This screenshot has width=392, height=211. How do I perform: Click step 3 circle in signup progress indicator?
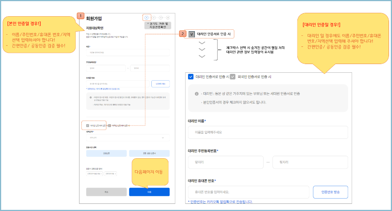coord(161,18)
